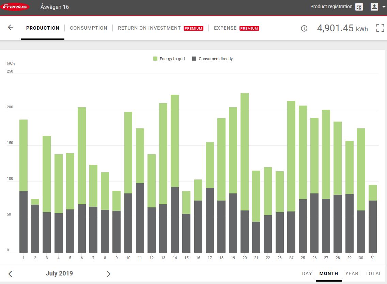
Task: Switch chart range to Day
Action: (307, 273)
